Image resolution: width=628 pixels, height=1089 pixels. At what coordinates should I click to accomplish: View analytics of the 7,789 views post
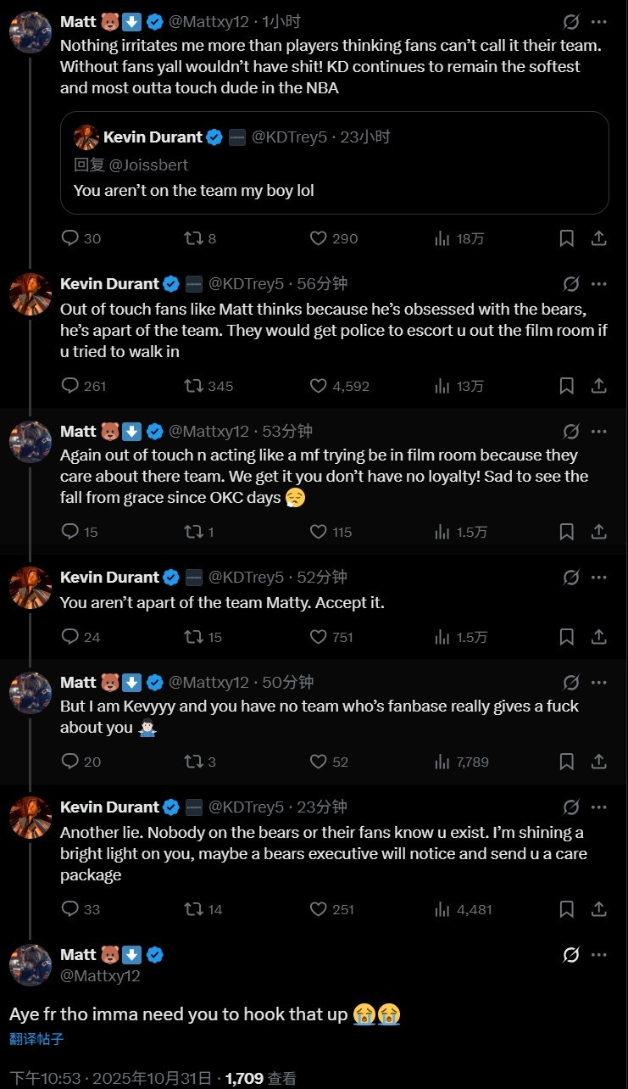click(442, 762)
